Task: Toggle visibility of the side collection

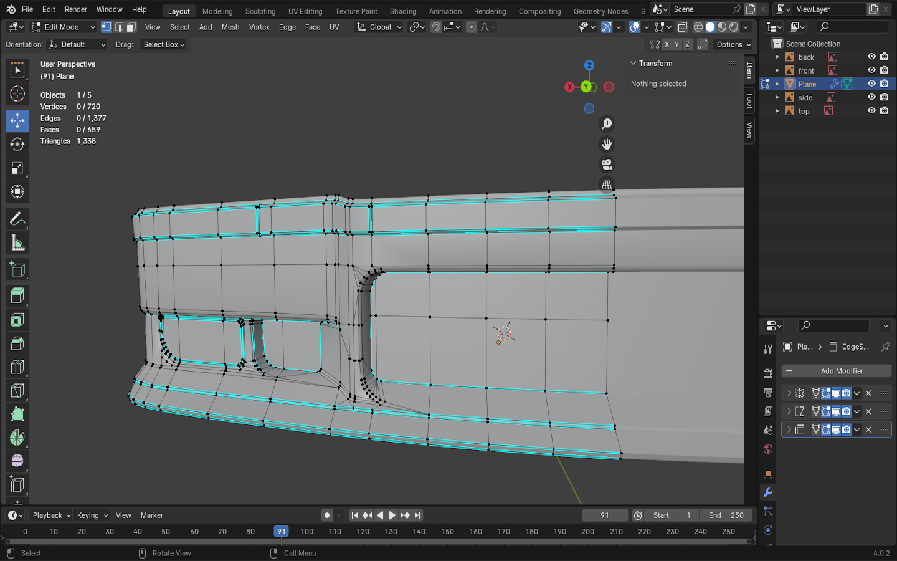Action: point(871,97)
